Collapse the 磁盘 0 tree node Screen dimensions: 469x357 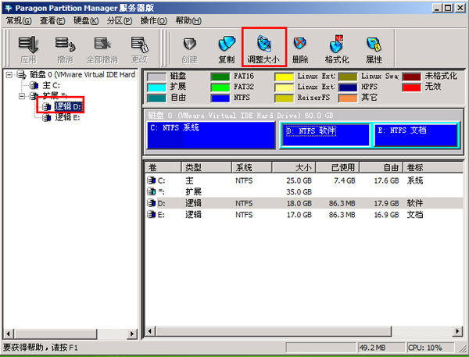pyautogui.click(x=9, y=74)
